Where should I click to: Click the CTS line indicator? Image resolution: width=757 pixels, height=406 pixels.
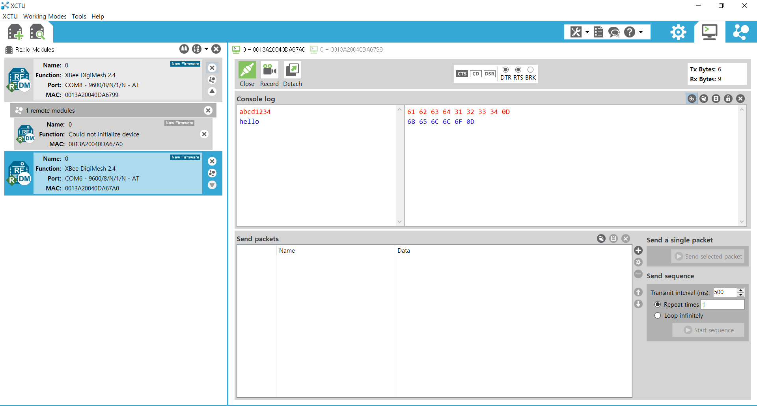click(462, 74)
